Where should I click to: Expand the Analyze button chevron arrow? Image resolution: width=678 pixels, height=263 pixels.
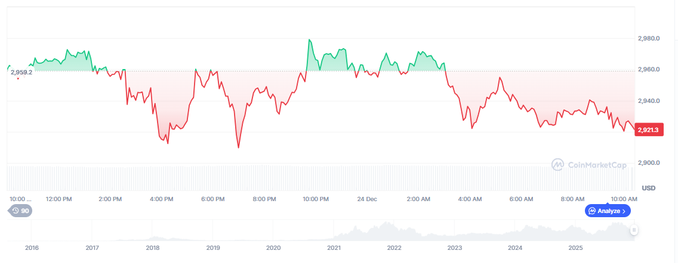pos(624,211)
